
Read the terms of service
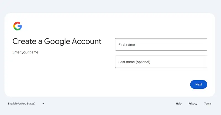pyautogui.click(x=208, y=104)
